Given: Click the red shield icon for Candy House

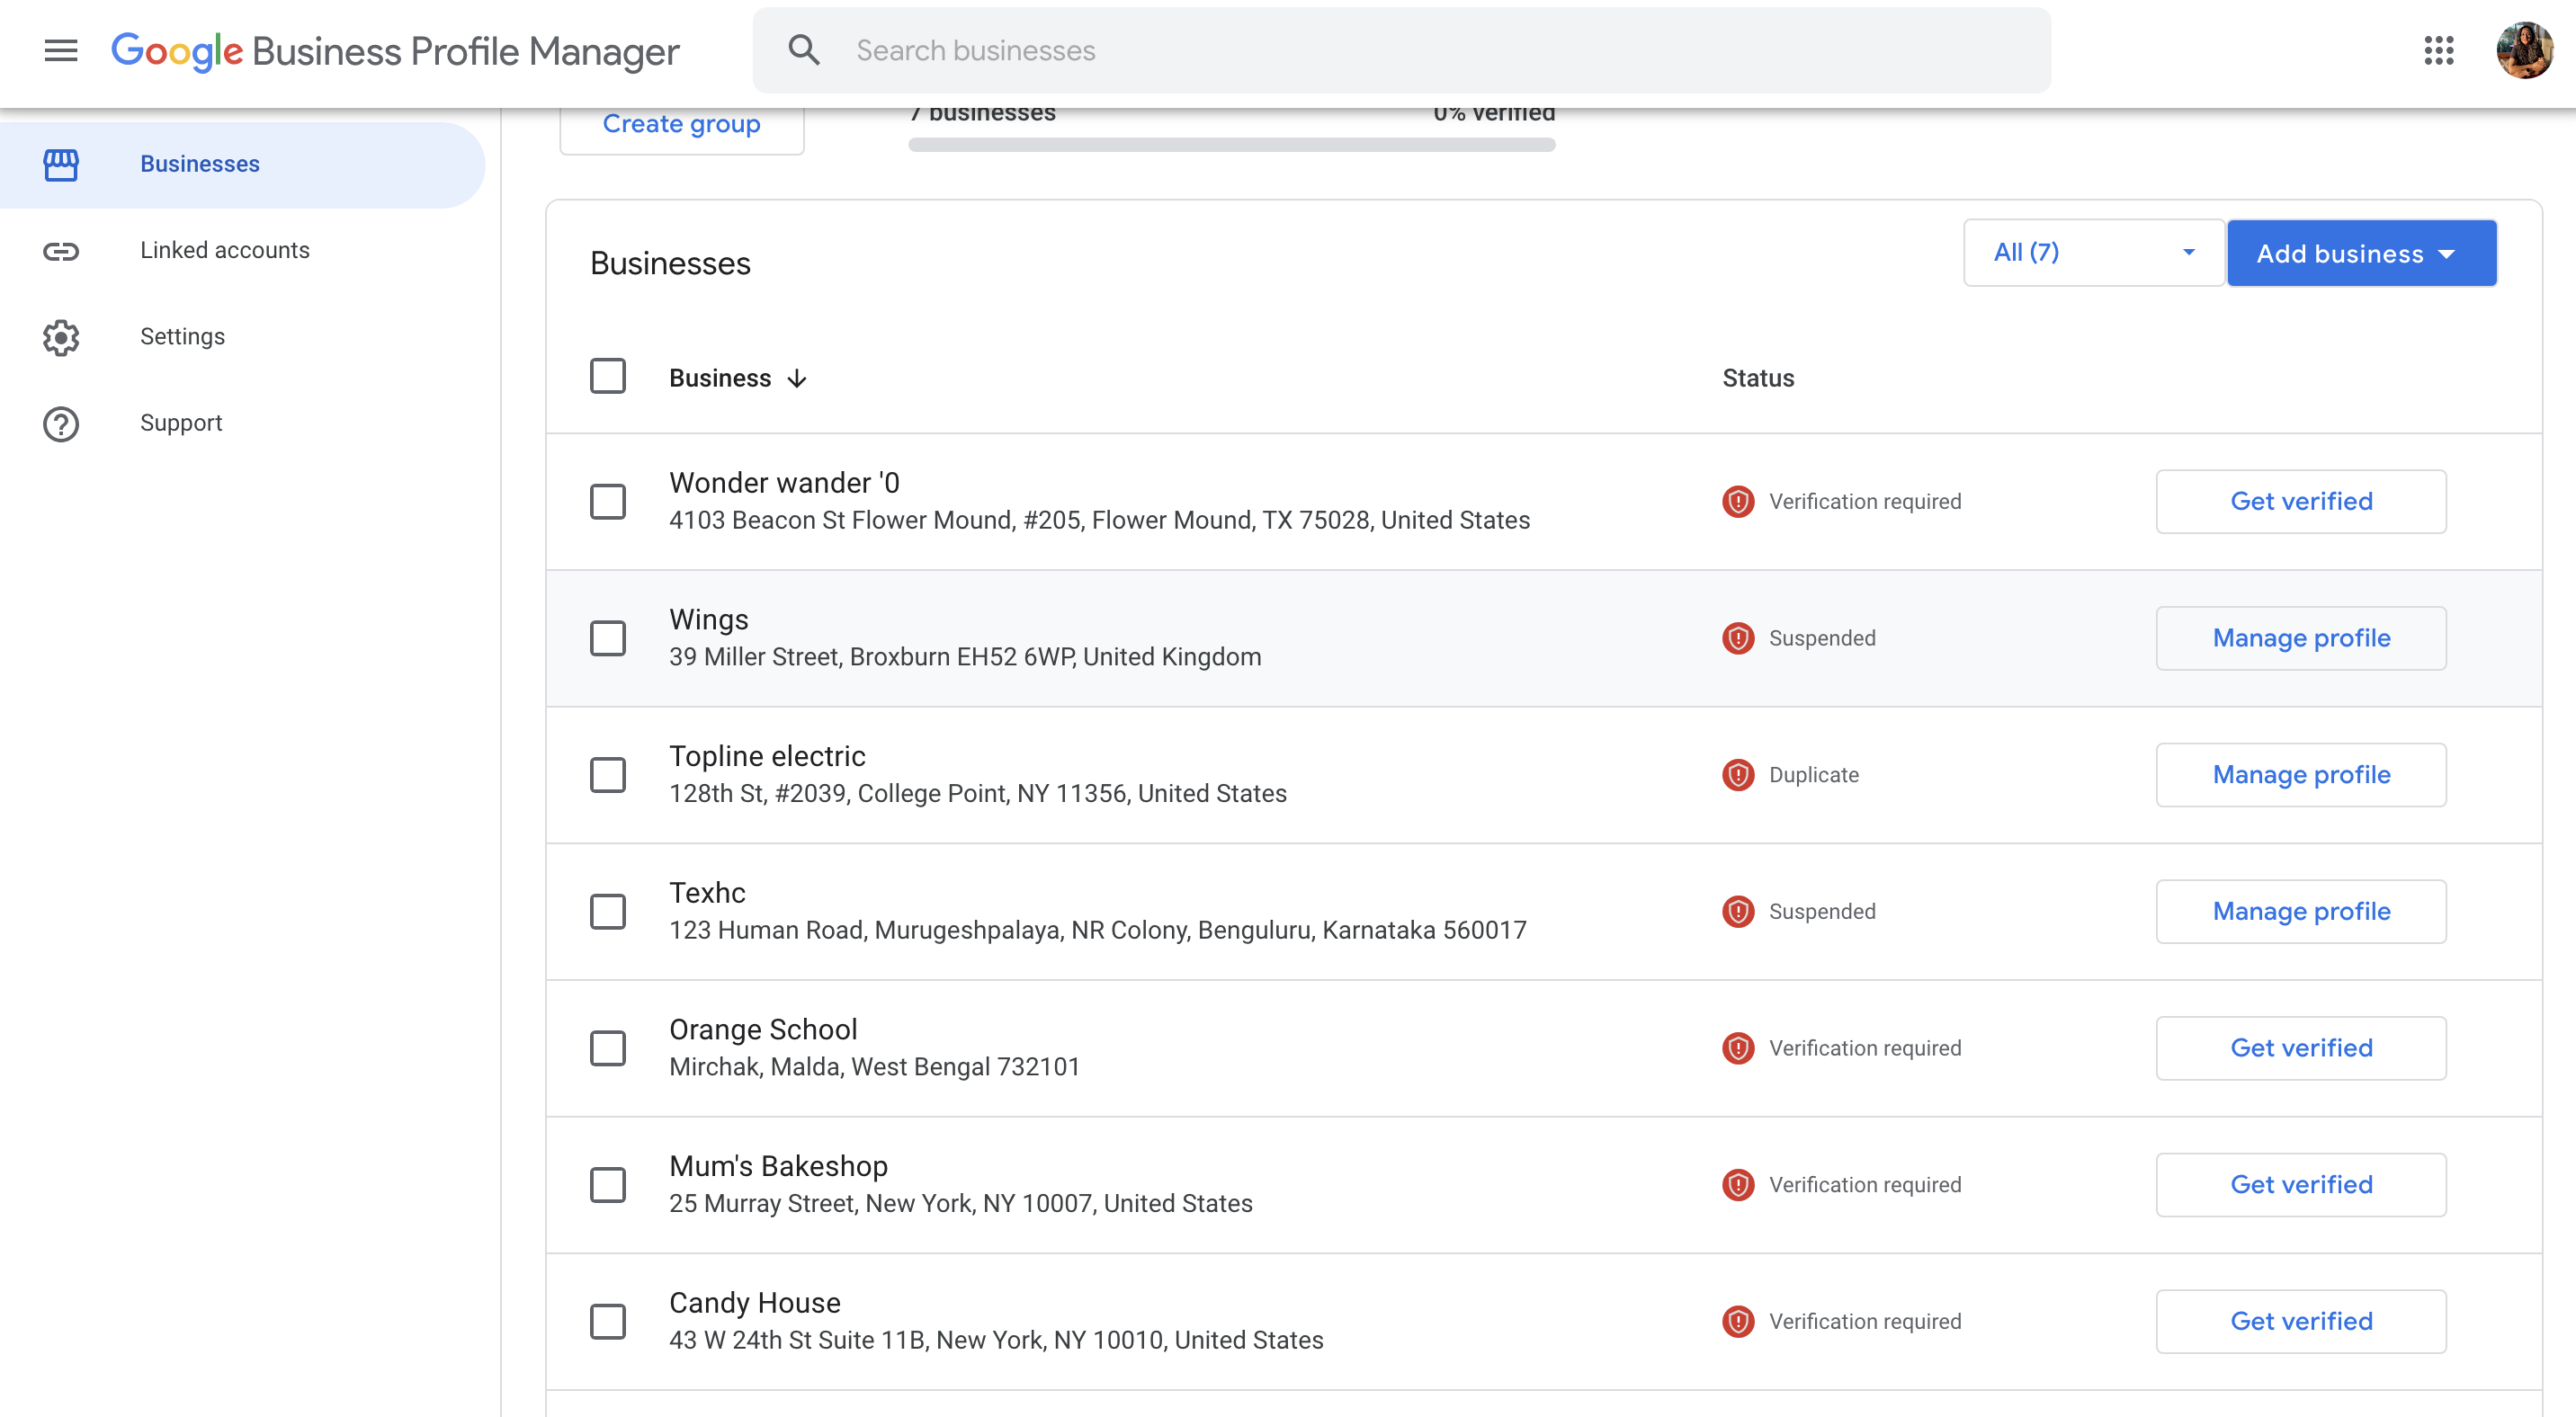Looking at the screenshot, I should click(x=1738, y=1322).
